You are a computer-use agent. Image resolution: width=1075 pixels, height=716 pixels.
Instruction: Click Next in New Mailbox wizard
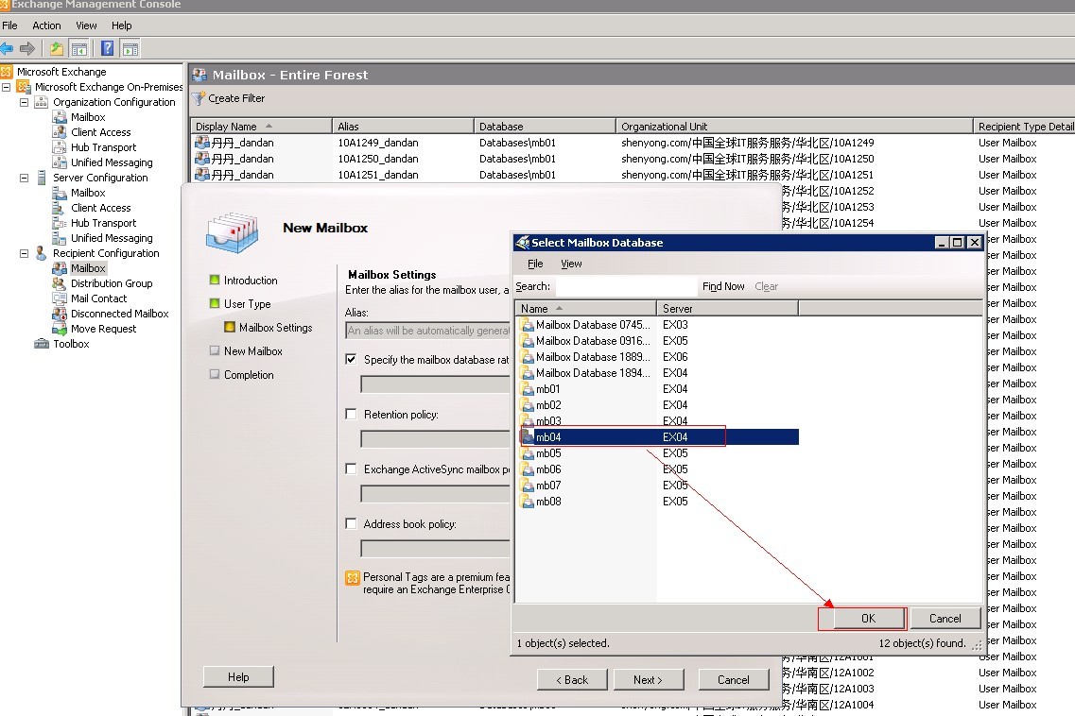(x=648, y=680)
